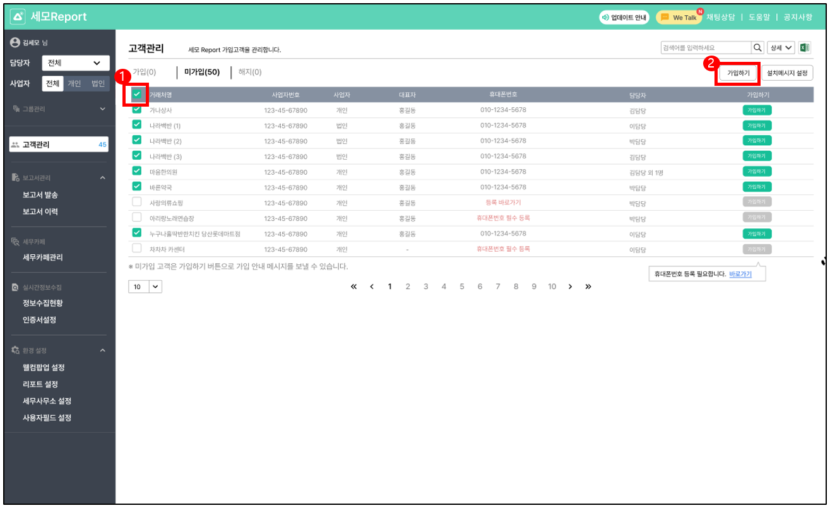Switch to the 가입(0) tab
The image size is (830, 508).
click(x=145, y=72)
